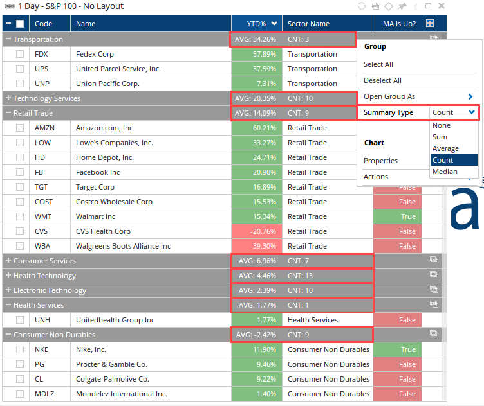
Task: Choose None in Summary Type list
Action: (454, 125)
